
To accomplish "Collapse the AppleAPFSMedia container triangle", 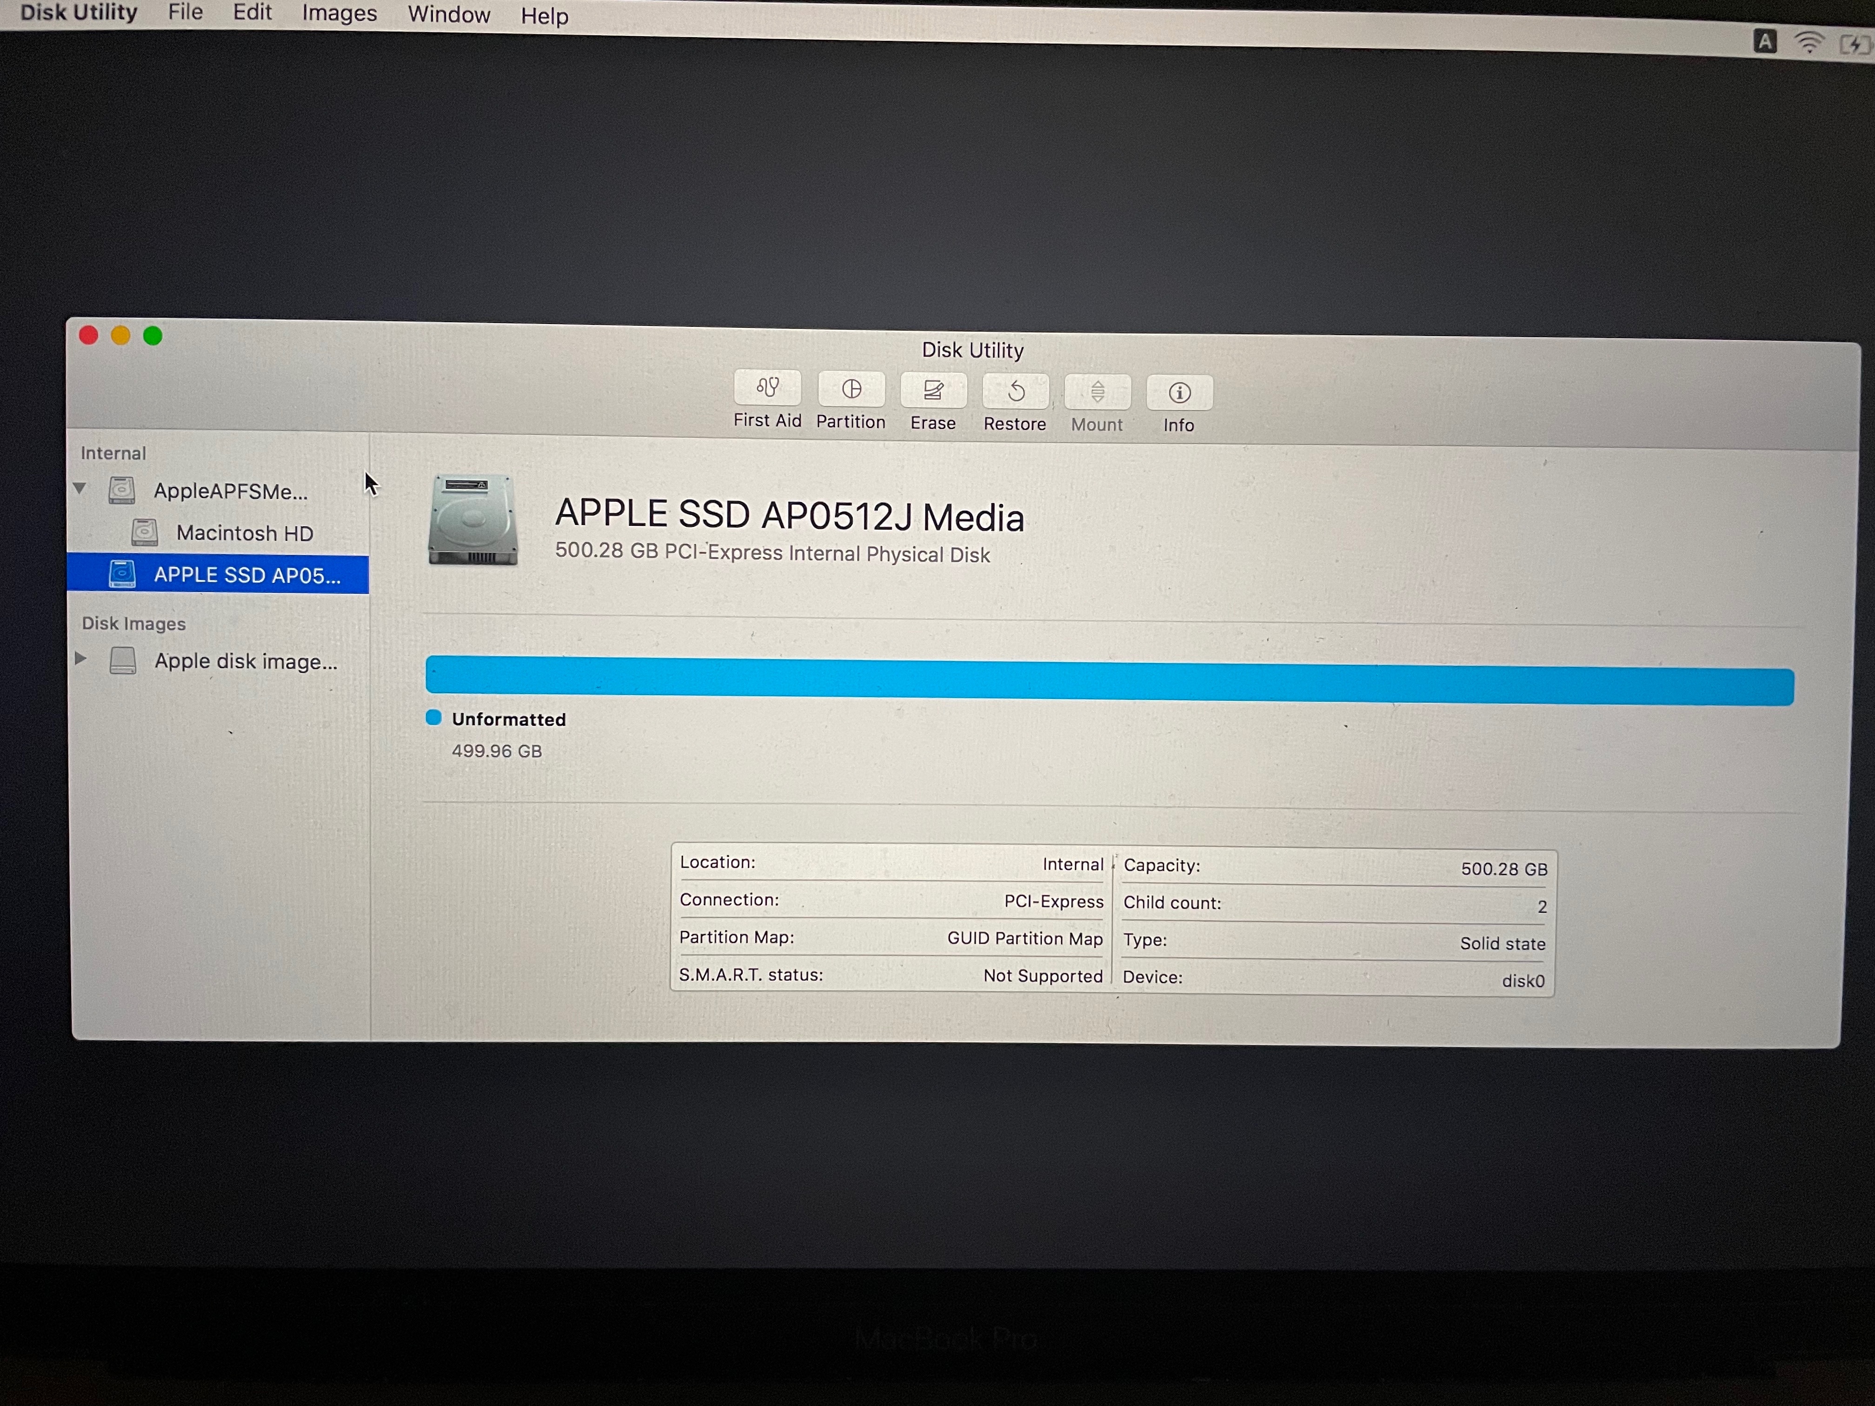I will (80, 488).
